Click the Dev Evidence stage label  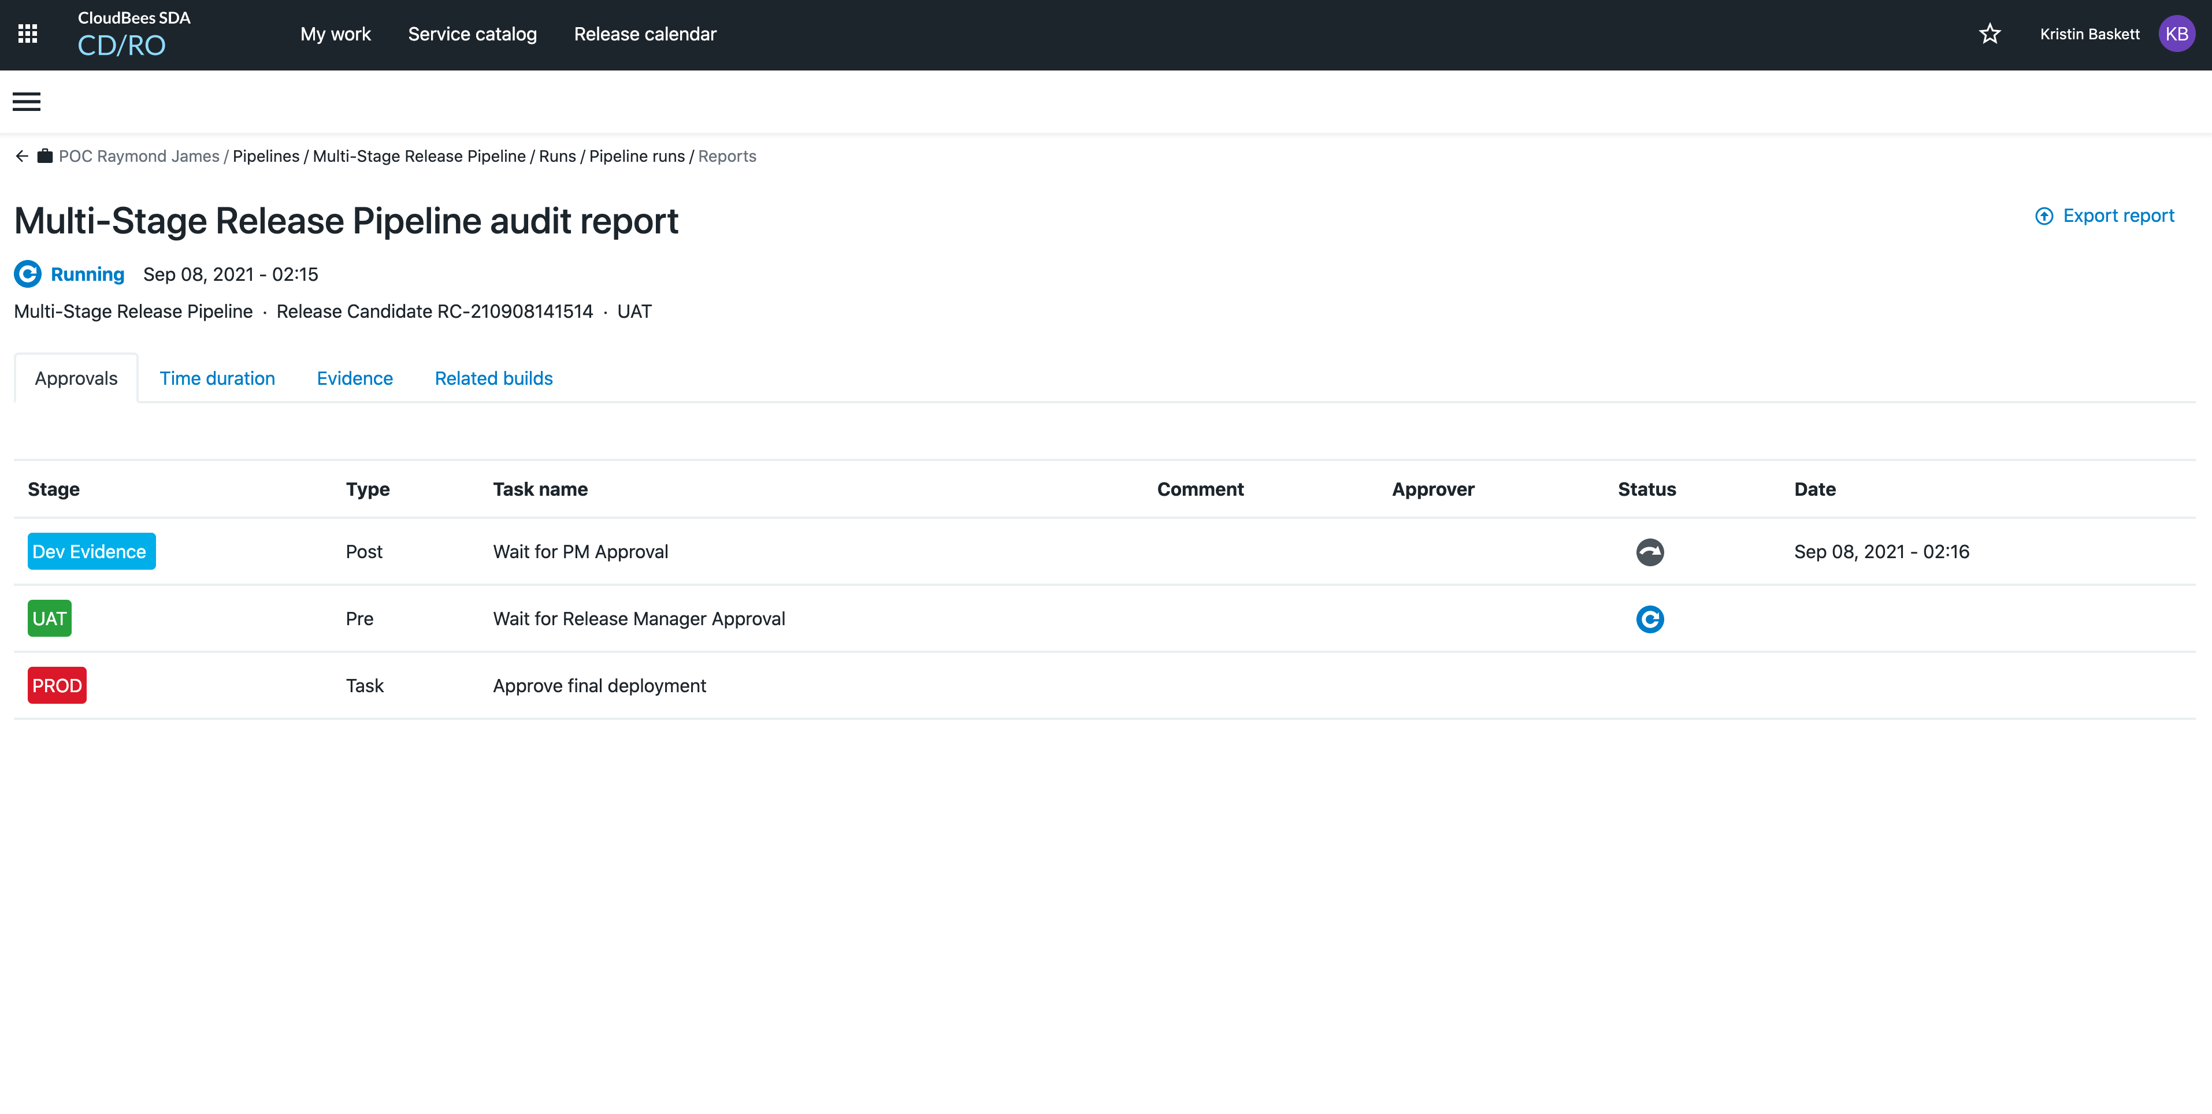[x=91, y=551]
